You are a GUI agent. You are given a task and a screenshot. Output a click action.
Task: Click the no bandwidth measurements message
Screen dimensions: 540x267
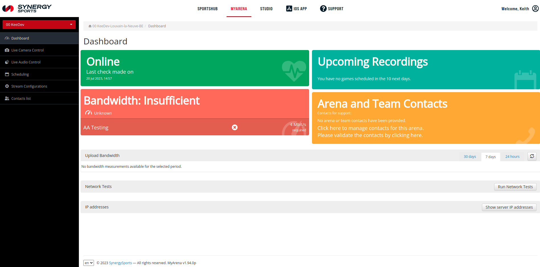click(x=132, y=167)
